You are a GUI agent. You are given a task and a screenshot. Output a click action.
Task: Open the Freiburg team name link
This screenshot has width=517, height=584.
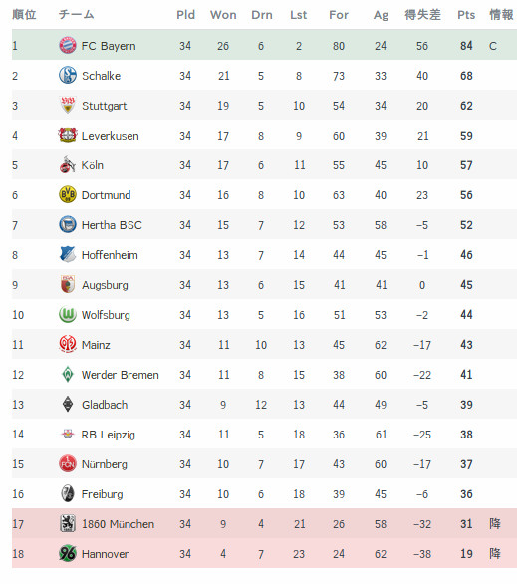pyautogui.click(x=102, y=494)
